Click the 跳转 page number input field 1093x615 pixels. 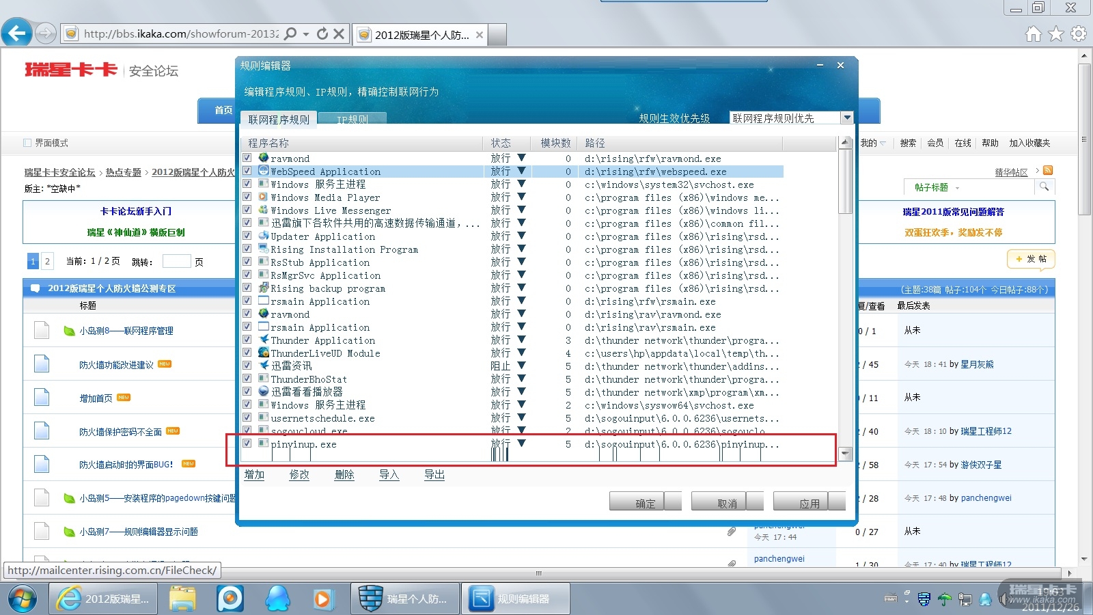pyautogui.click(x=176, y=261)
